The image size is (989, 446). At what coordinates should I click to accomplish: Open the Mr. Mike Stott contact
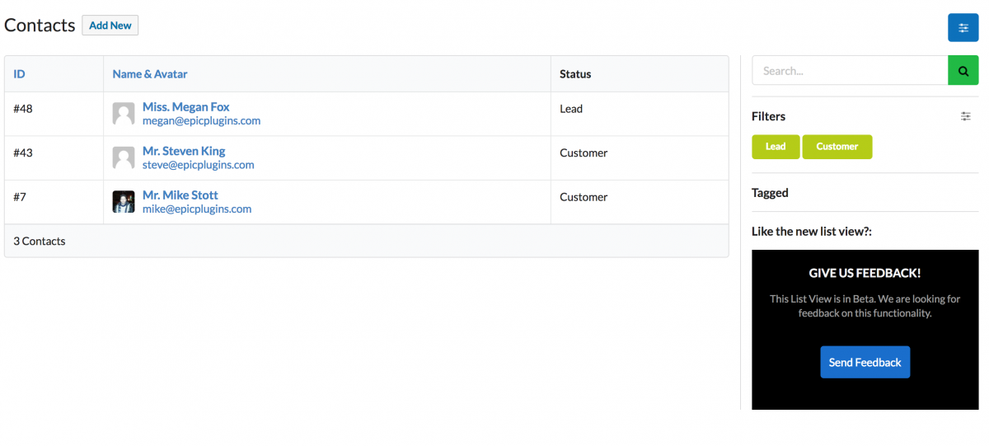180,195
